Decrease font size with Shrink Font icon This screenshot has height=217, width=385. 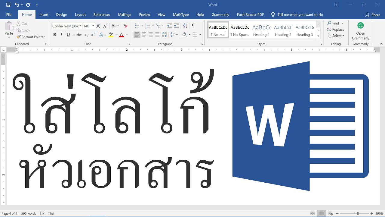point(105,26)
